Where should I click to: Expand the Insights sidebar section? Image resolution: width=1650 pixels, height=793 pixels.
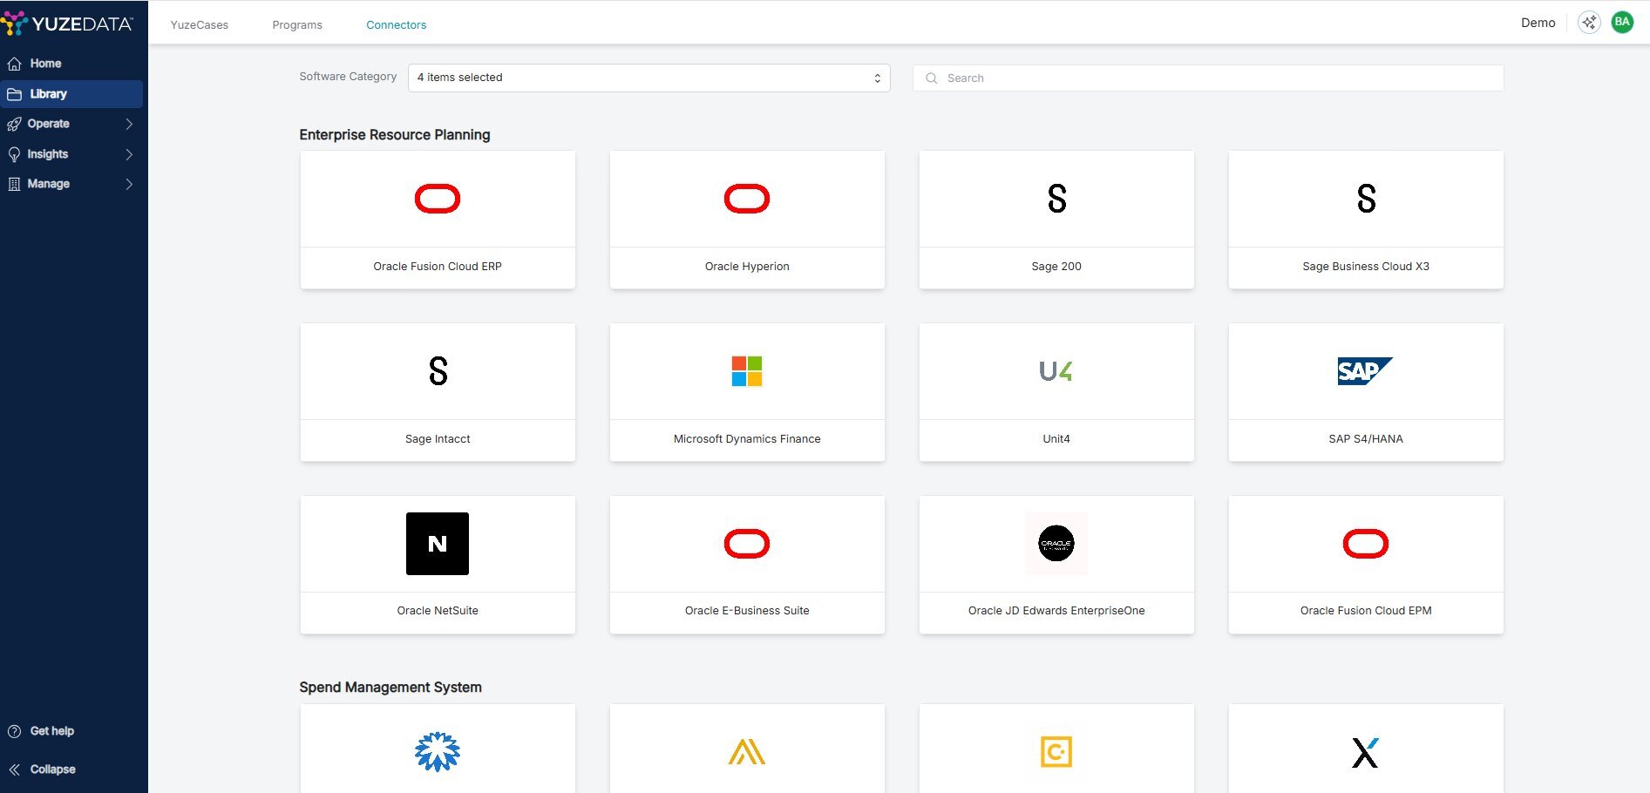click(x=71, y=154)
